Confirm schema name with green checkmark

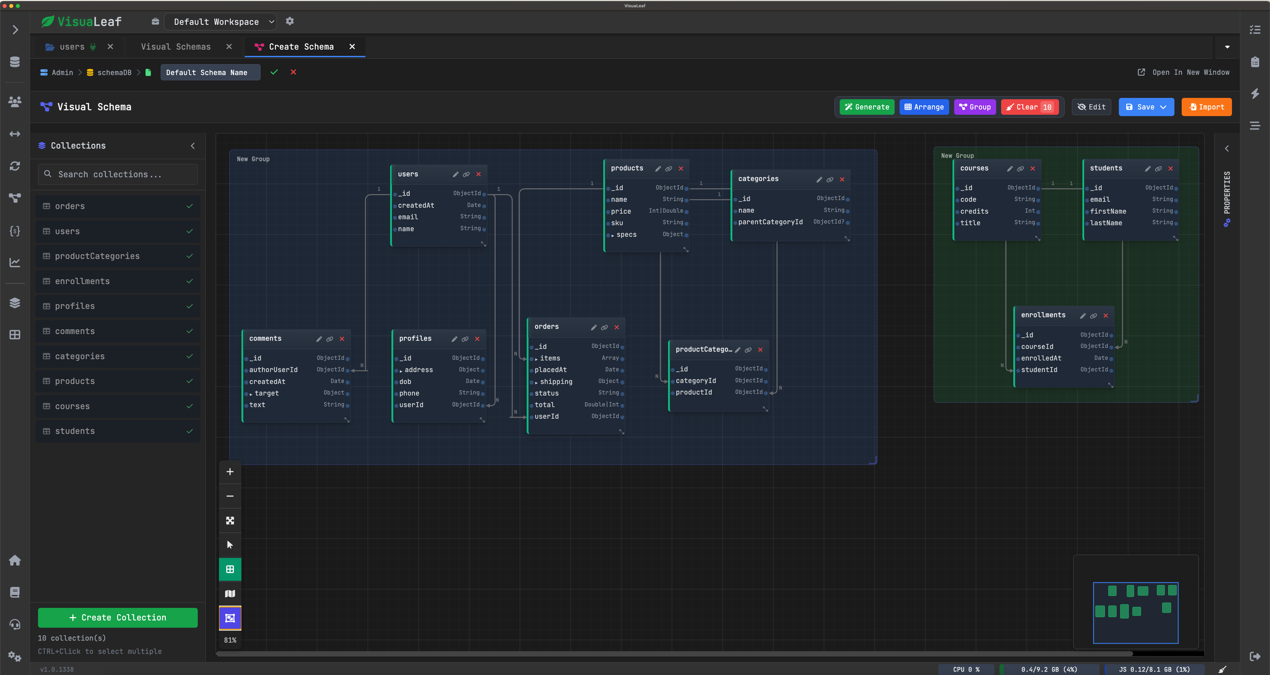click(274, 72)
